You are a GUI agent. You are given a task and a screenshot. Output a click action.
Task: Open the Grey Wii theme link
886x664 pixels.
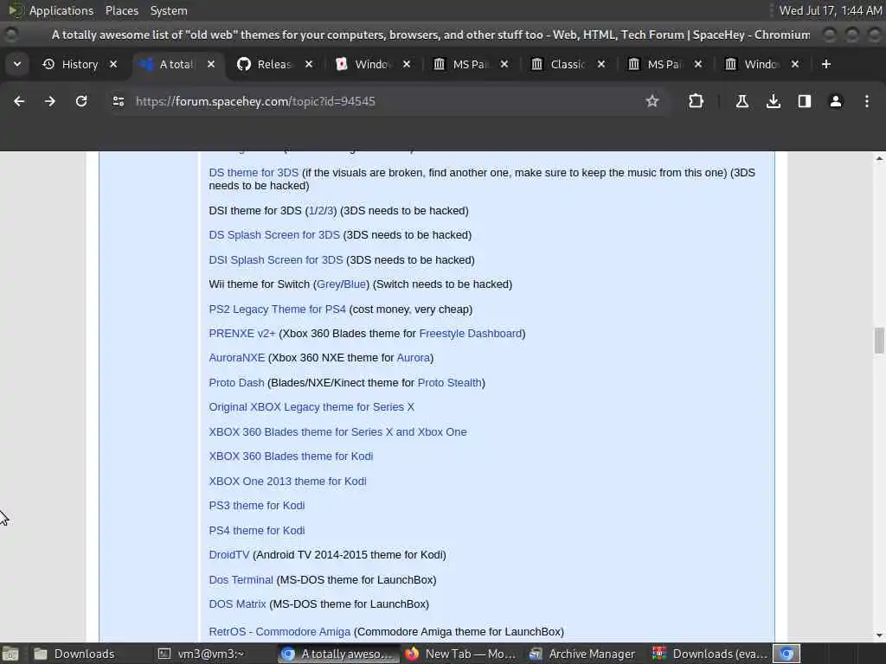[328, 284]
